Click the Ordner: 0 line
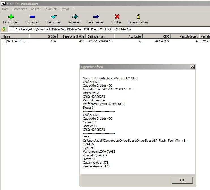Viewport: 210px width, 190px height. pos(90,122)
